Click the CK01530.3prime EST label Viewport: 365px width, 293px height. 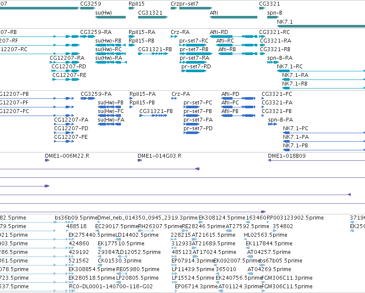[x=120, y=261]
